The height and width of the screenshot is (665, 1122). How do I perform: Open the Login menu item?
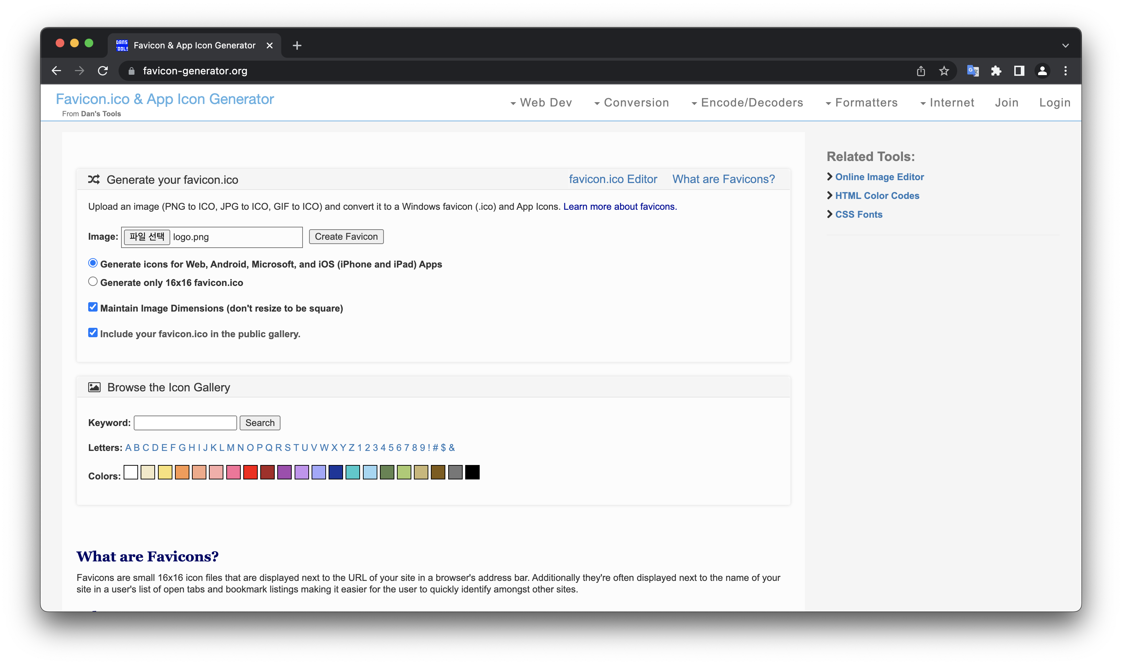point(1055,102)
